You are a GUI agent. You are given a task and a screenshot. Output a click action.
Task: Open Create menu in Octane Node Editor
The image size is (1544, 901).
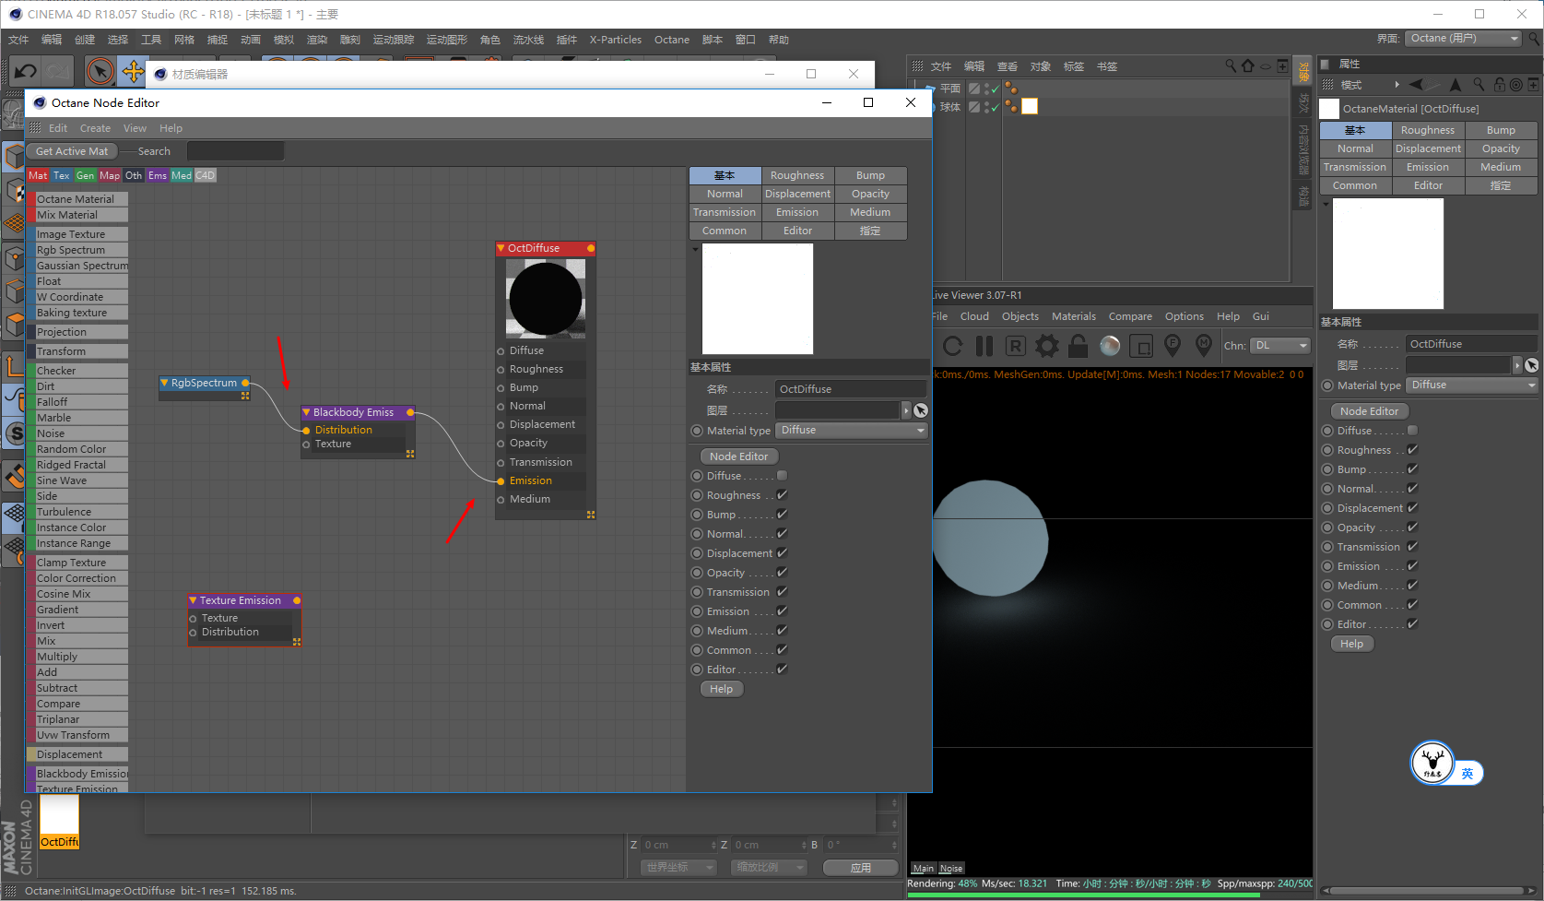(95, 128)
